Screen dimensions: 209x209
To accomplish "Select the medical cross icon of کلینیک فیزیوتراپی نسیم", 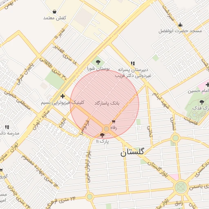I will [x=62, y=96].
